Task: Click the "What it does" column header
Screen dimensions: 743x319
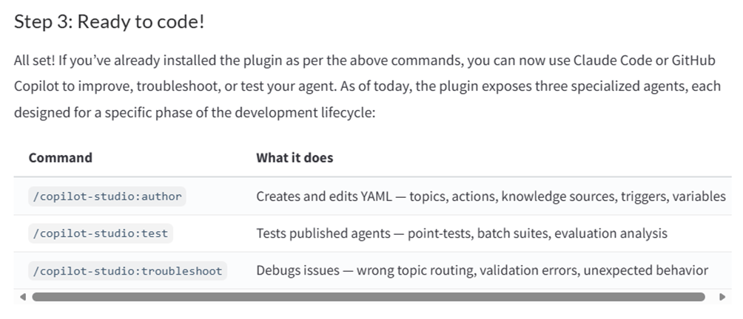Action: tap(295, 157)
